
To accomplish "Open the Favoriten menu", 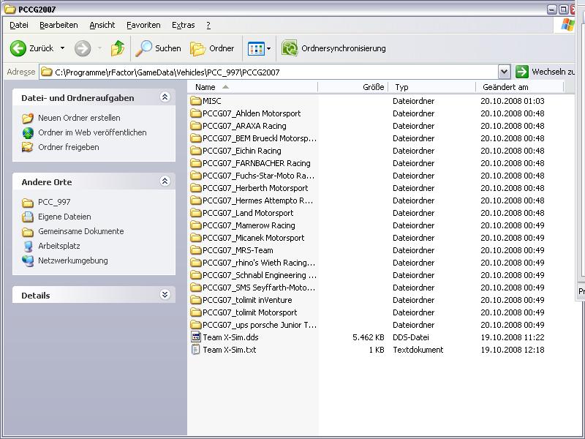I will [x=143, y=25].
